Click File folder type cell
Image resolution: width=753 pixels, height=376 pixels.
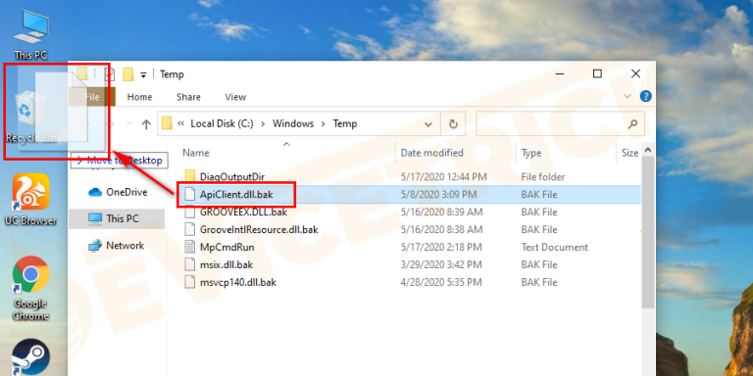coord(542,177)
